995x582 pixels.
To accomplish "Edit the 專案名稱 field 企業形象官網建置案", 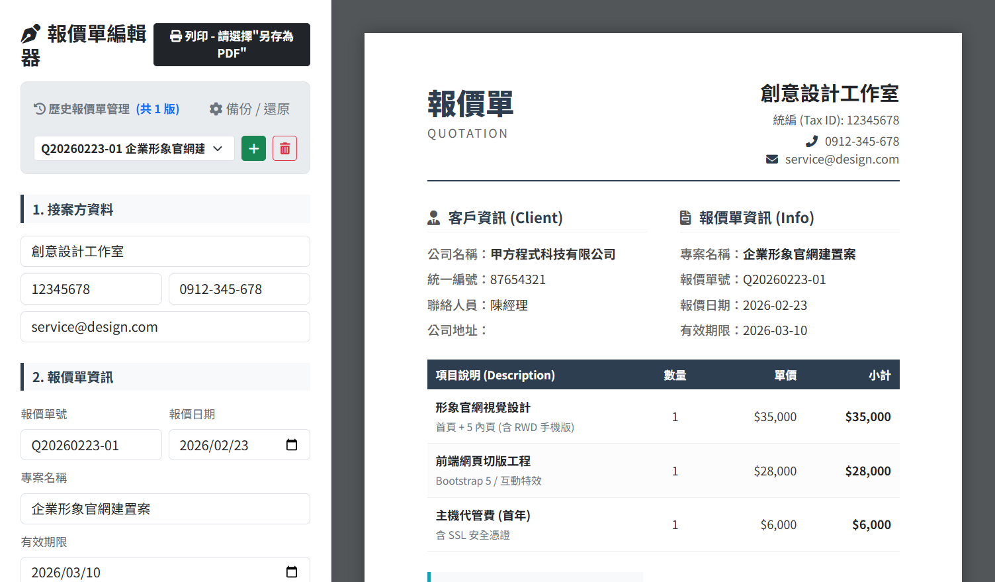I will click(165, 509).
